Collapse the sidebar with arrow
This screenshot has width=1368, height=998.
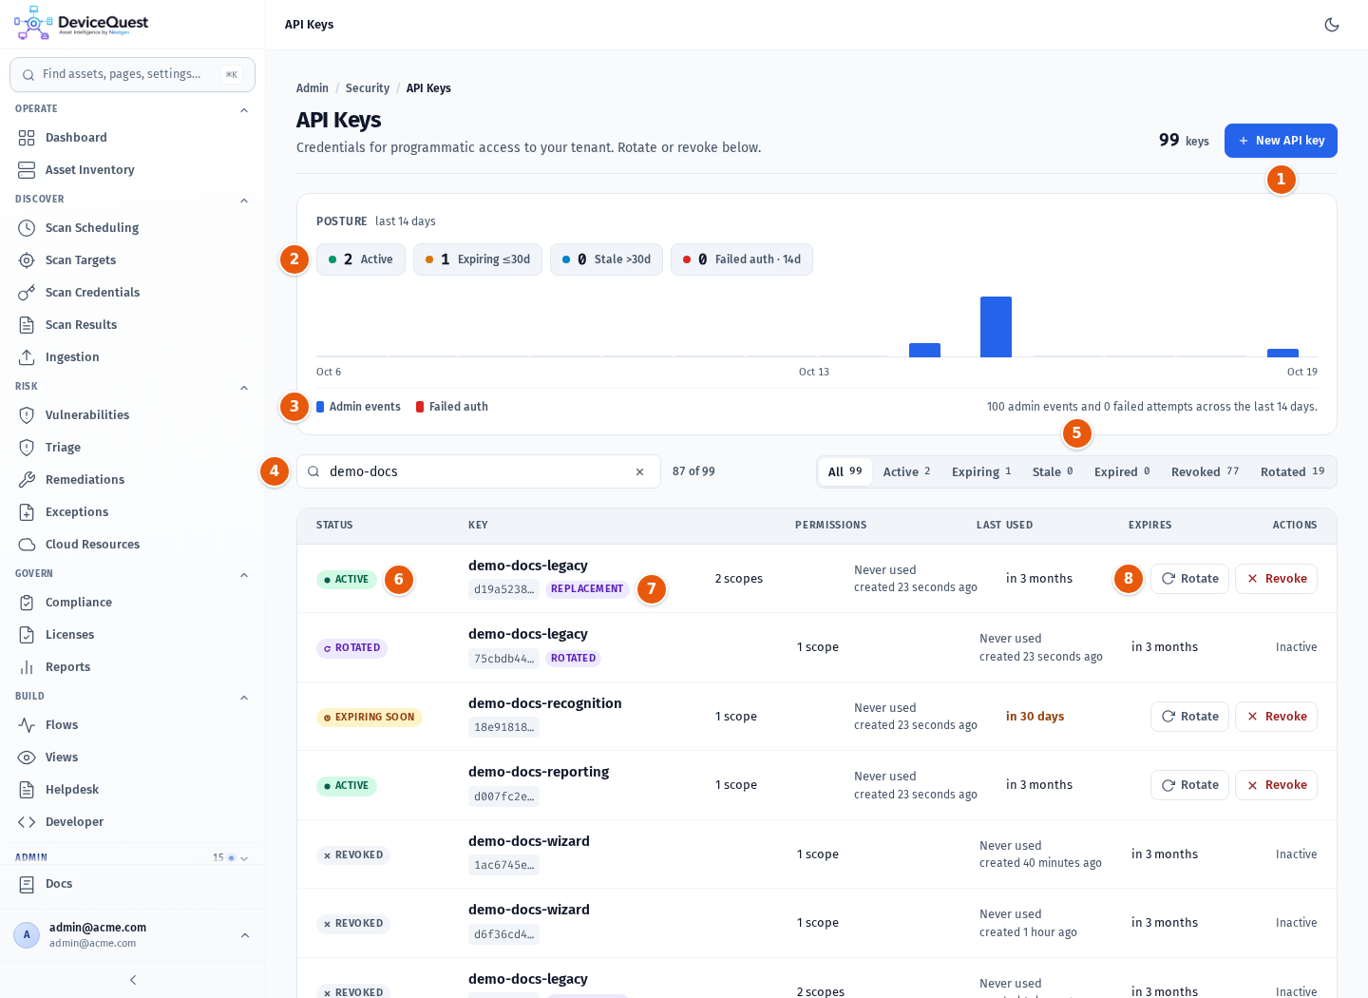point(133,980)
